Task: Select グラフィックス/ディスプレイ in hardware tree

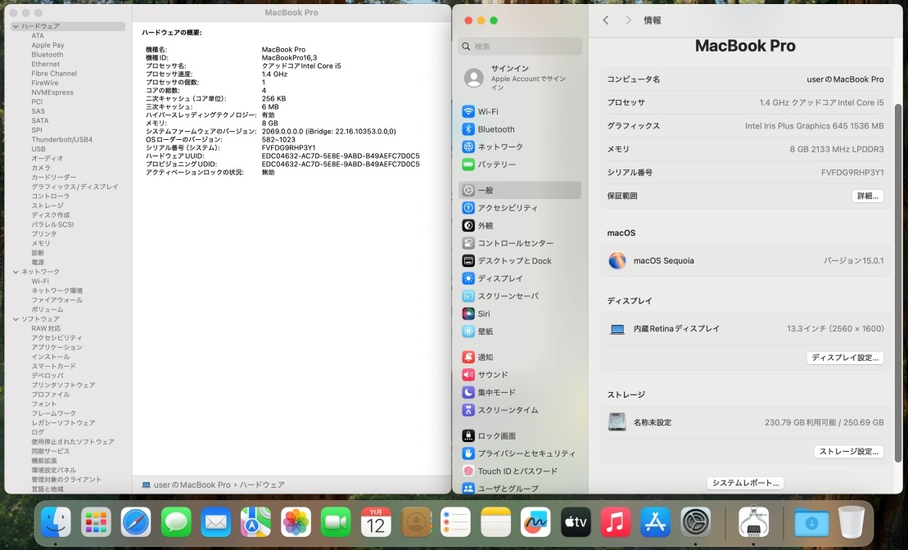Action: 75,187
